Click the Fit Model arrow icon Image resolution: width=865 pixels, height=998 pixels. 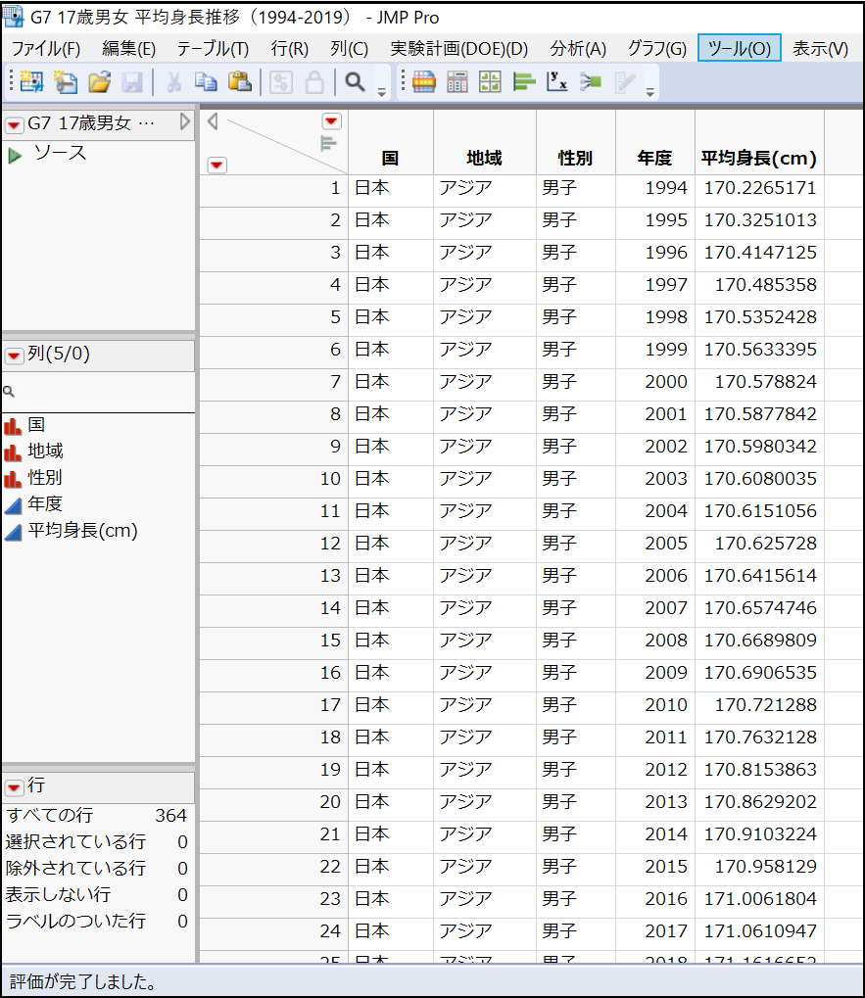coord(591,82)
